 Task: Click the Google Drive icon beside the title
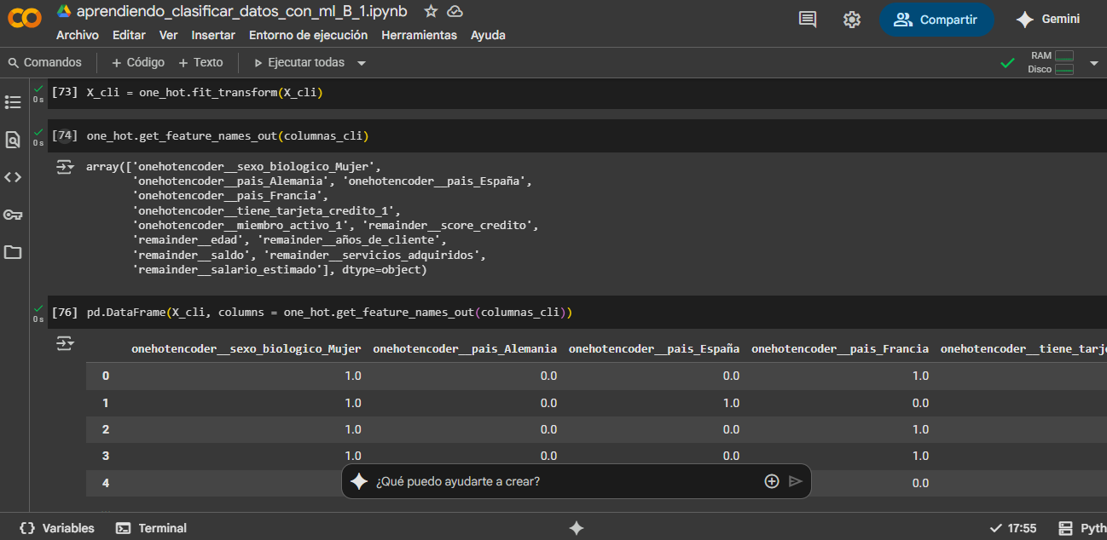(64, 11)
